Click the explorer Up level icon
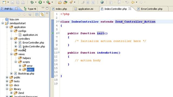This screenshot has height=97, width=173. click(x=30, y=14)
